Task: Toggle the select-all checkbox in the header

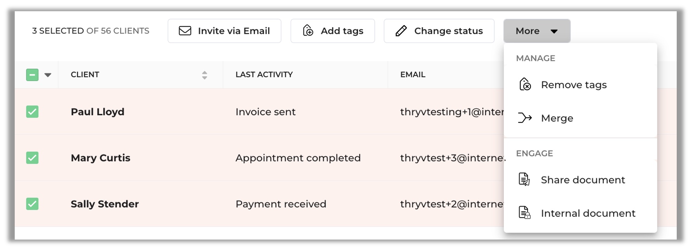Action: 32,75
